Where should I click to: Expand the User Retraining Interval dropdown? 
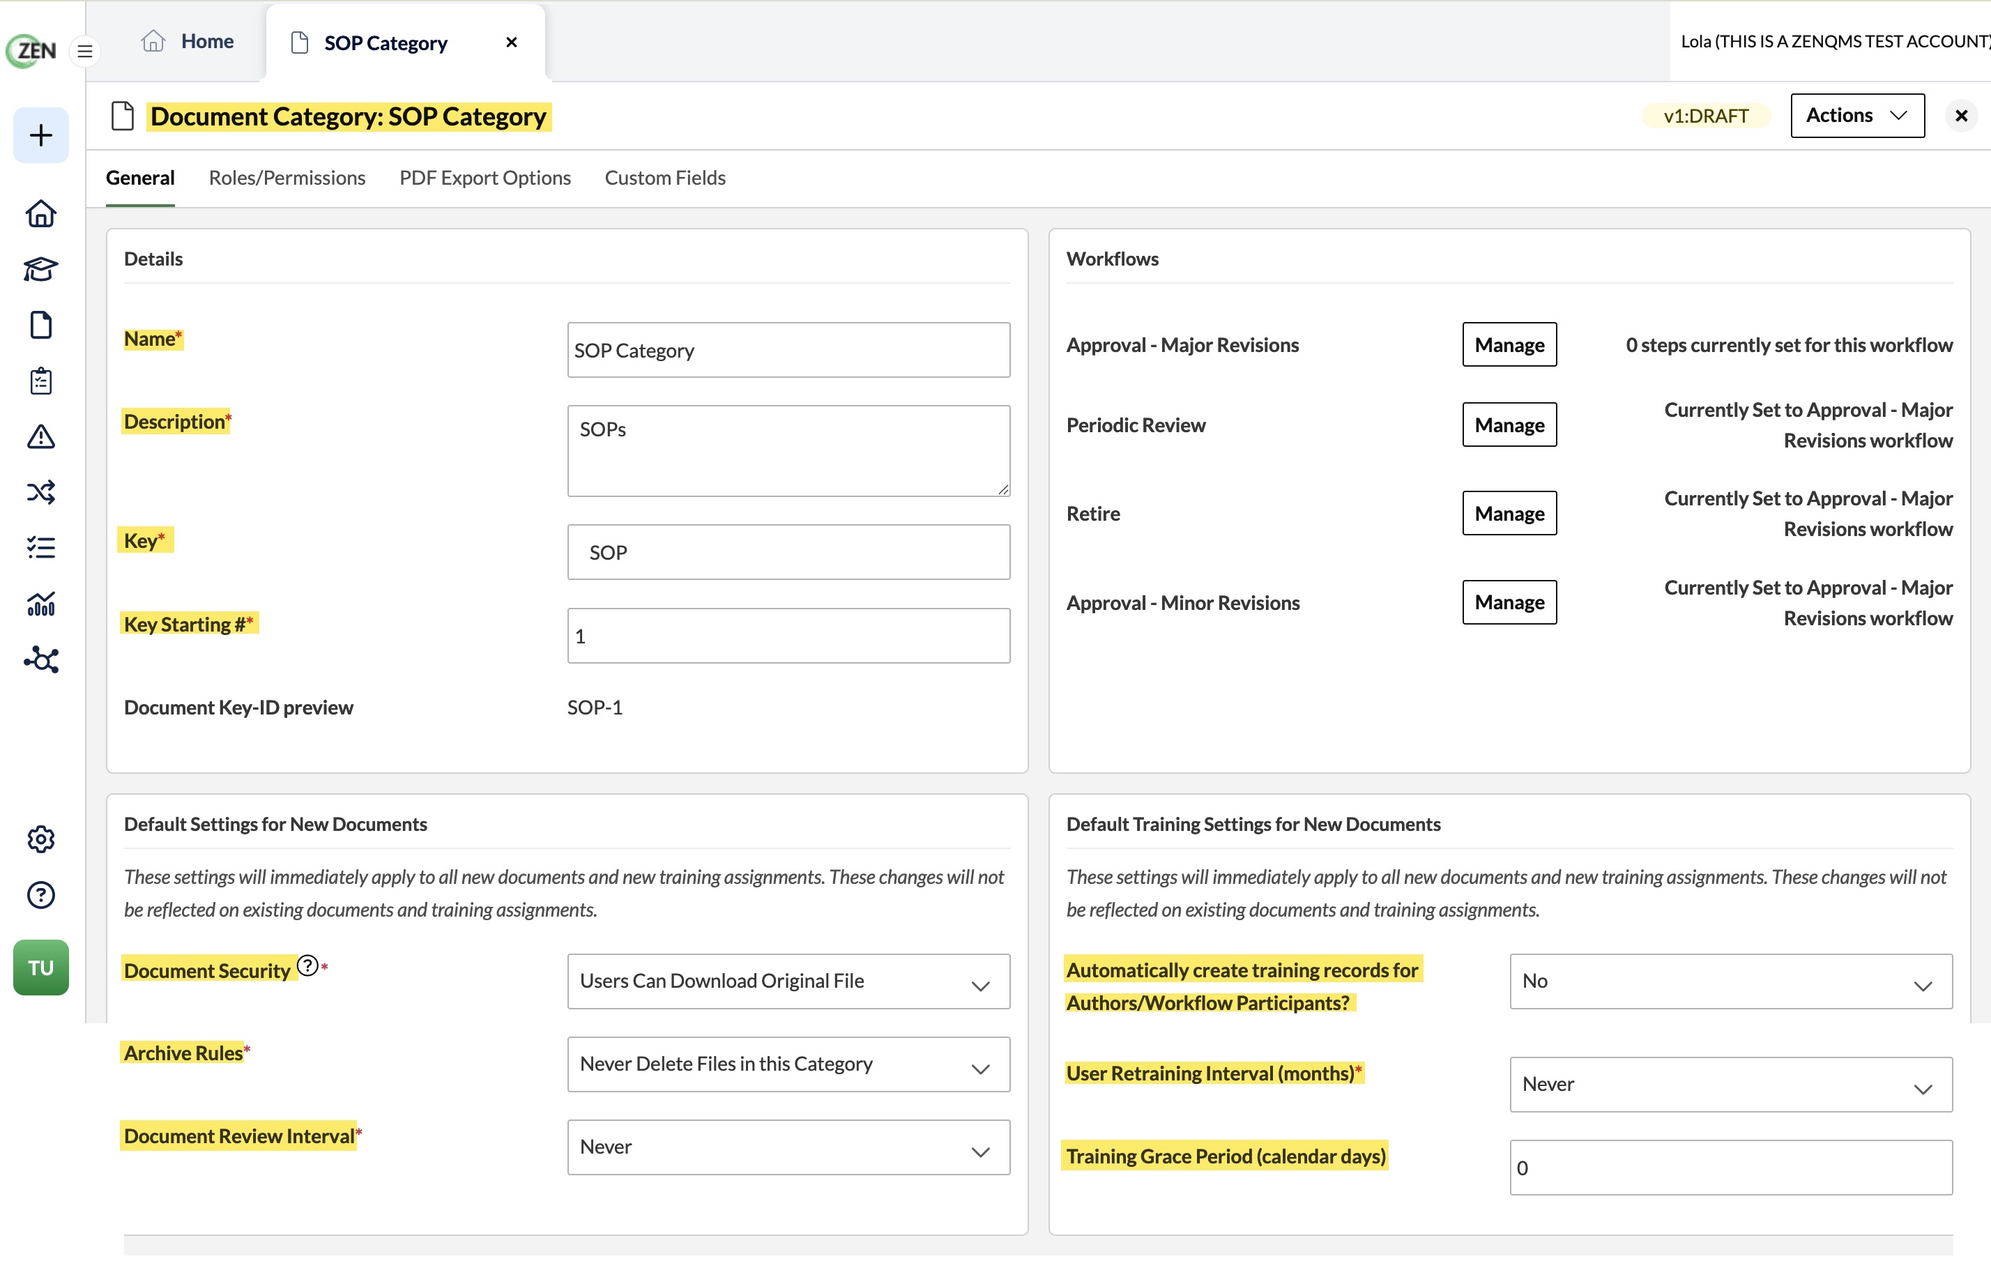tap(1730, 1084)
